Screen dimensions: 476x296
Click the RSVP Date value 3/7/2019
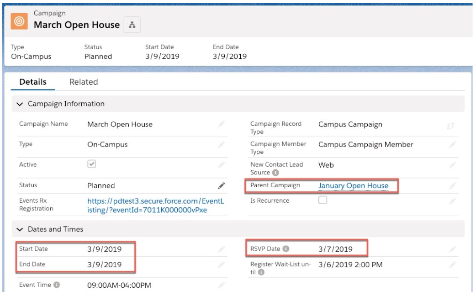pyautogui.click(x=335, y=249)
